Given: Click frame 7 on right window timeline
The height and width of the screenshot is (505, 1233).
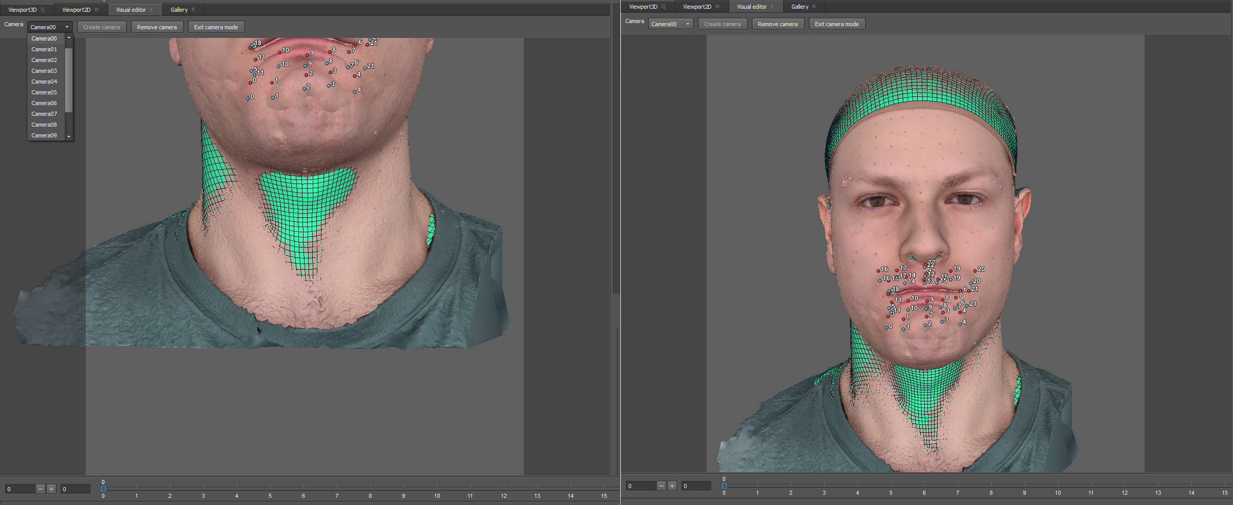Looking at the screenshot, I should [x=958, y=493].
